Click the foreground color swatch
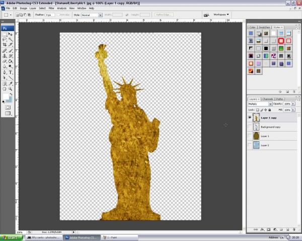The image size is (302, 241). (6, 96)
